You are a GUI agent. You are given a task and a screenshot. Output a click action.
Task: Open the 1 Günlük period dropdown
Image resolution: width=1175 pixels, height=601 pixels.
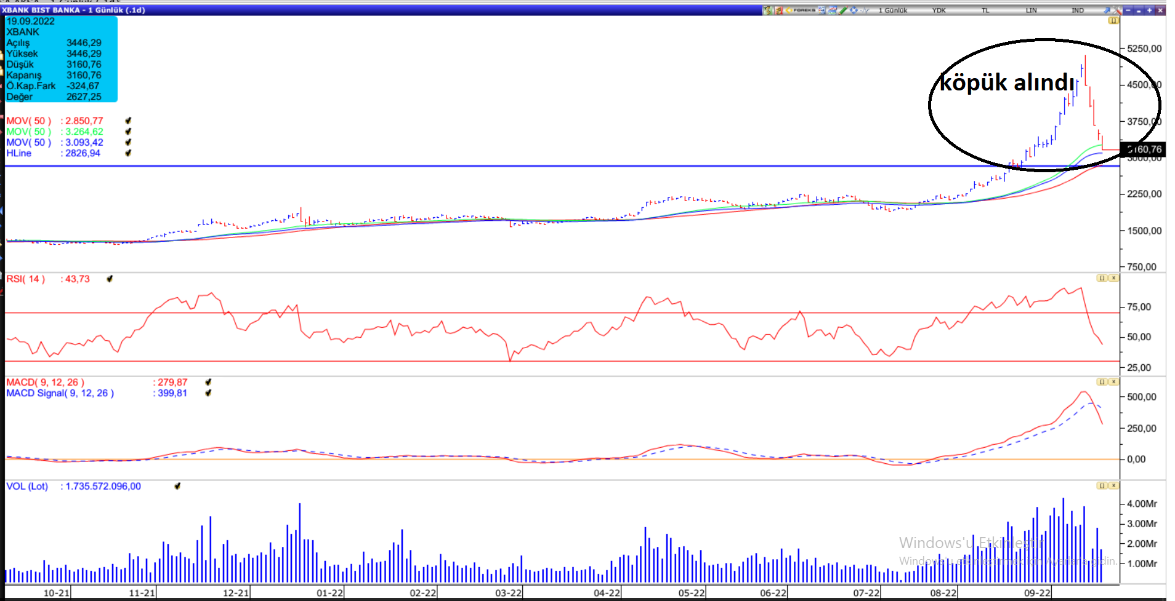[893, 10]
